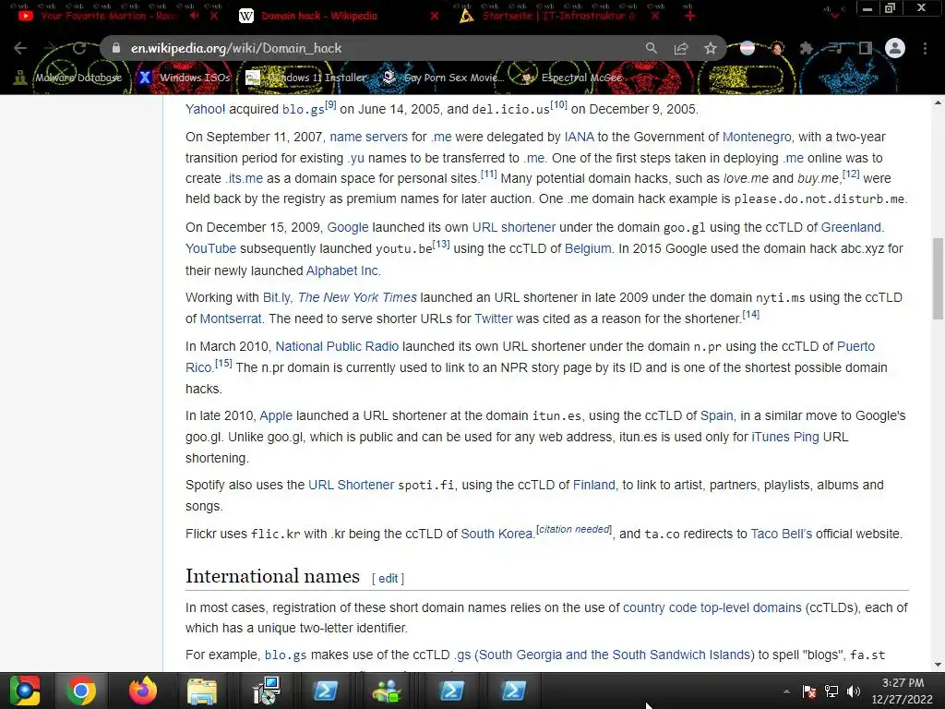Switch to Your Favorite Martian tab

tap(109, 16)
